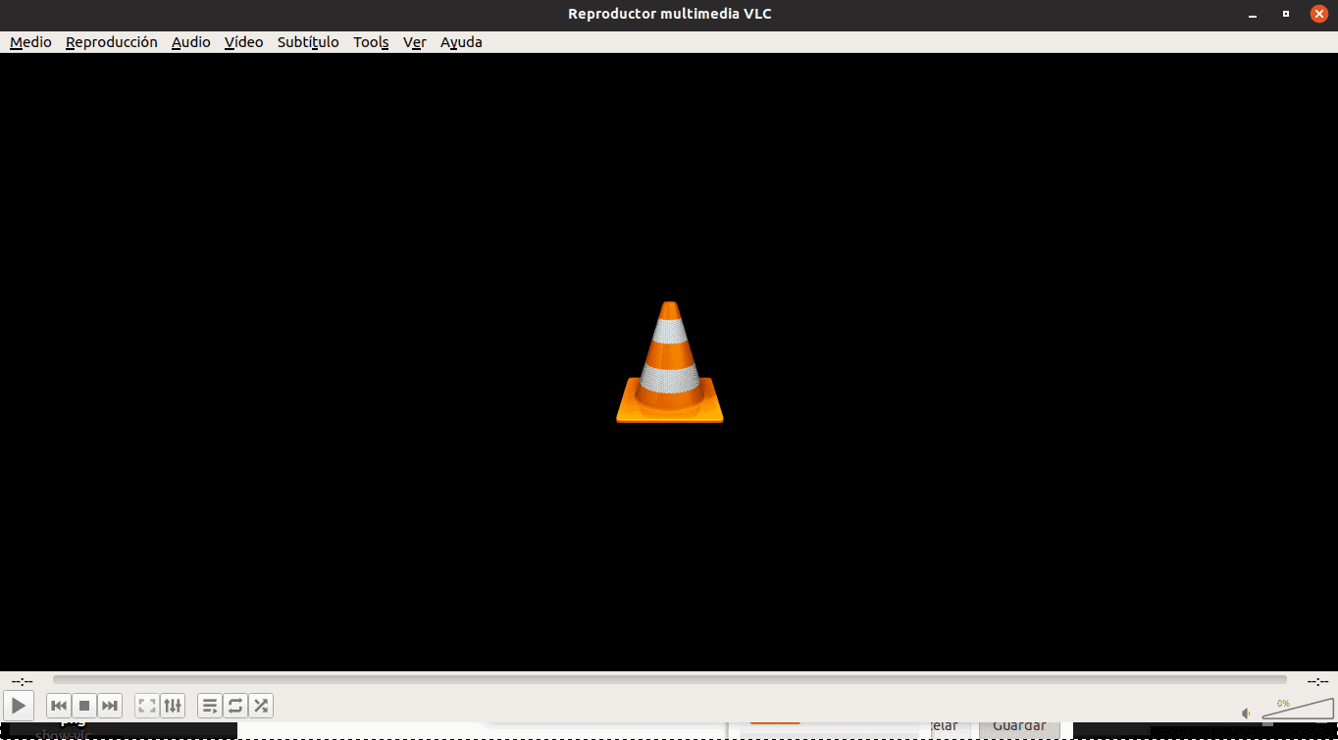Click the previous media icon
Screen dimensions: 1338x740
(59, 705)
